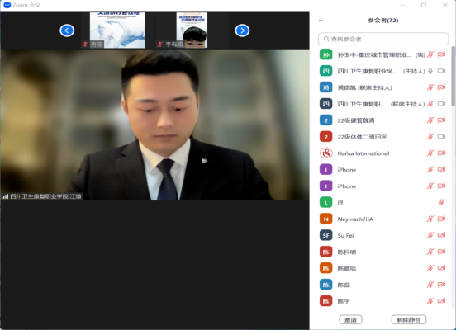The image size is (456, 330).
Task: Select first iPhone participant entry
Action: (x=383, y=170)
